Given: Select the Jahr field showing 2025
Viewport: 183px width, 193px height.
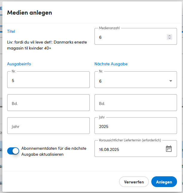Looking at the screenshot, I should click(136, 126).
